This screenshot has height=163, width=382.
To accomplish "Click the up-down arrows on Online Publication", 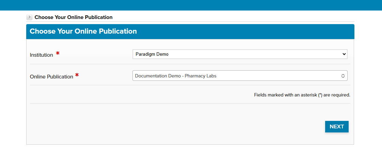I will click(343, 76).
